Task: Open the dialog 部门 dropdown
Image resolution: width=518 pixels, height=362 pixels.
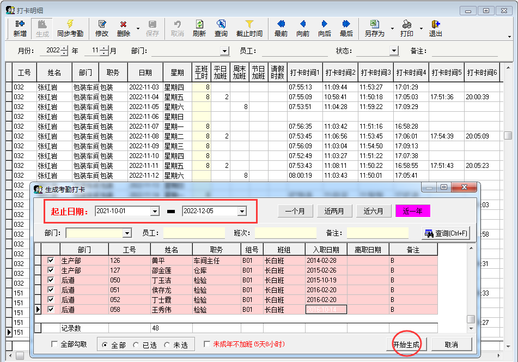Action: pyautogui.click(x=127, y=233)
